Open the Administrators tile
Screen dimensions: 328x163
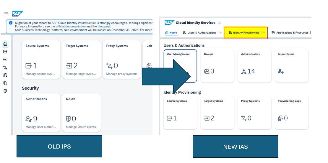255,66
